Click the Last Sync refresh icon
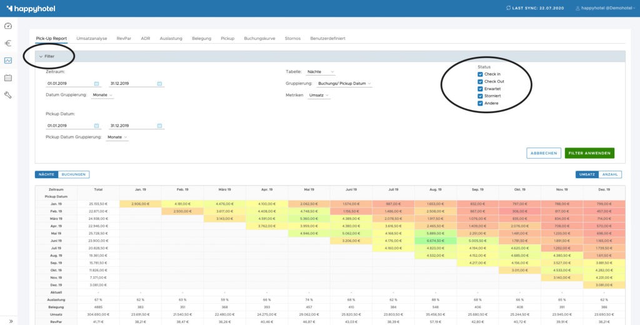640x325 pixels. click(508, 7)
